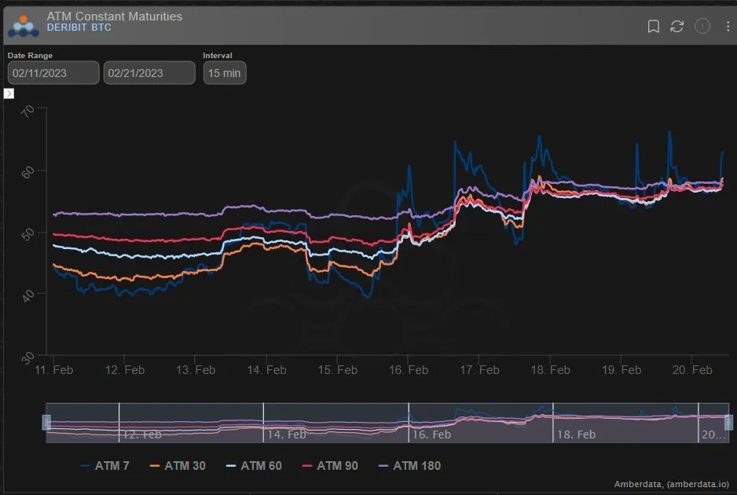
Task: Click the bookmark icon in the header
Action: click(x=654, y=27)
